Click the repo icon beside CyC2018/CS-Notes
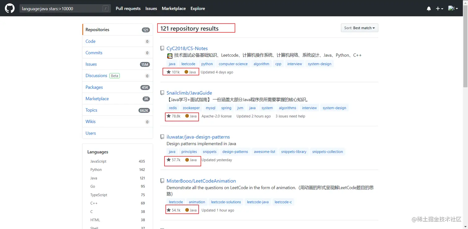The height and width of the screenshot is (229, 468). (x=162, y=48)
